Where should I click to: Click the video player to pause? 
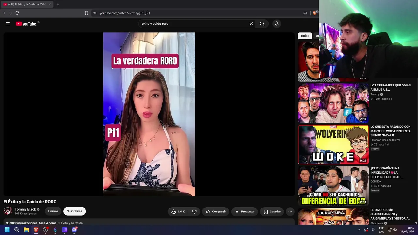(149, 114)
